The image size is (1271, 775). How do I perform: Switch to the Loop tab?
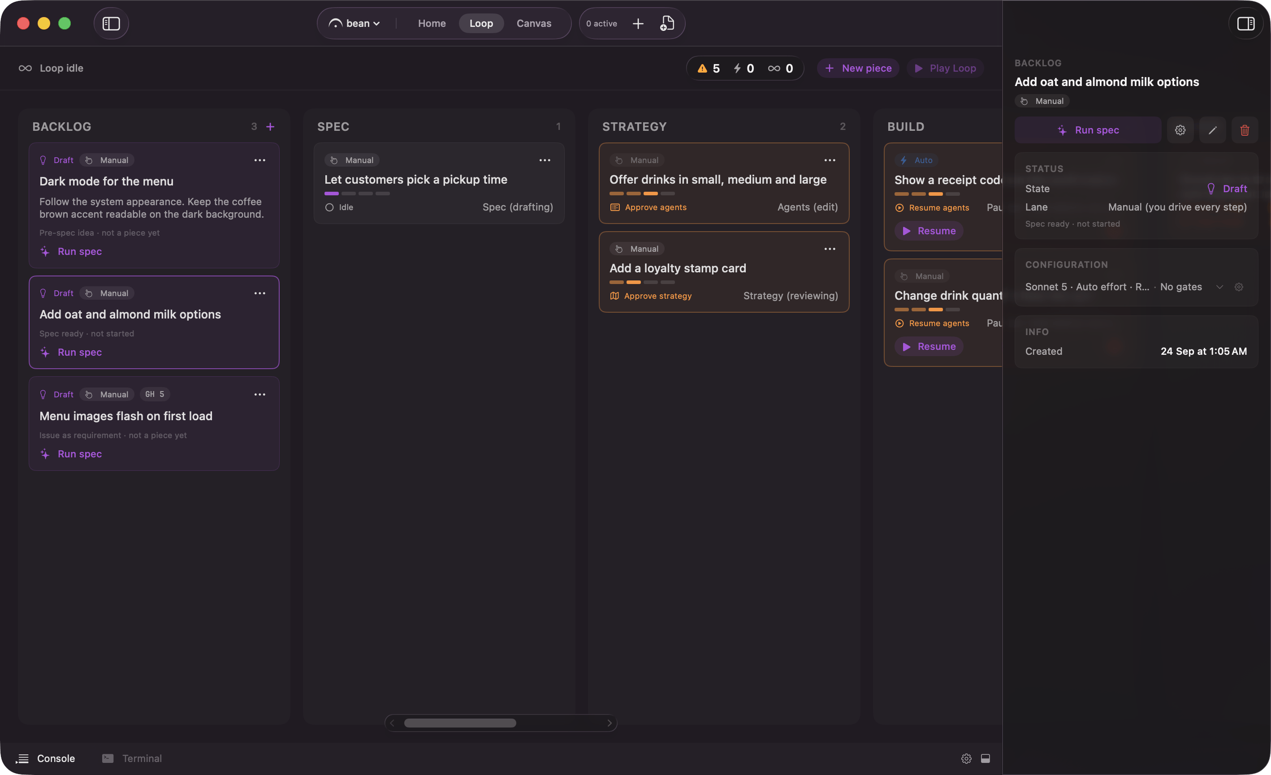tap(481, 23)
